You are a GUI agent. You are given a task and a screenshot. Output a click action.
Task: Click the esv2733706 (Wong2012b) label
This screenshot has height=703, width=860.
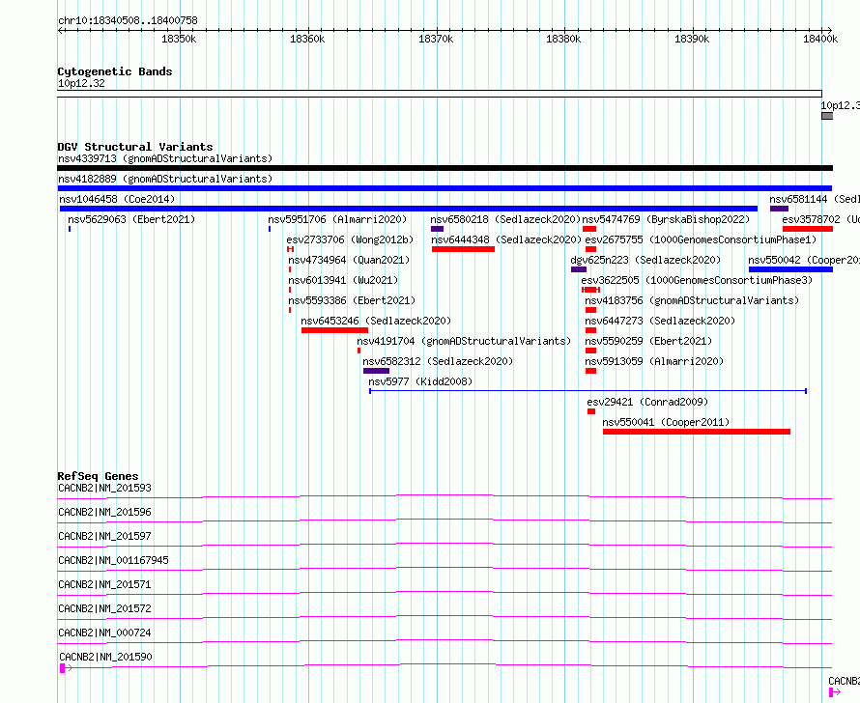(x=350, y=240)
